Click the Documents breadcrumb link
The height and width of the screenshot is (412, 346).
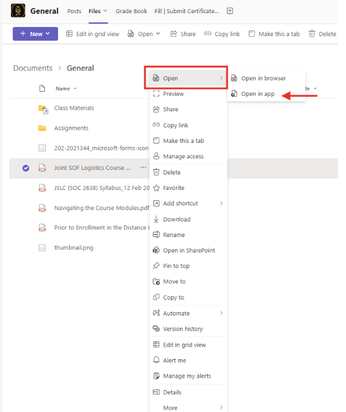tap(33, 68)
